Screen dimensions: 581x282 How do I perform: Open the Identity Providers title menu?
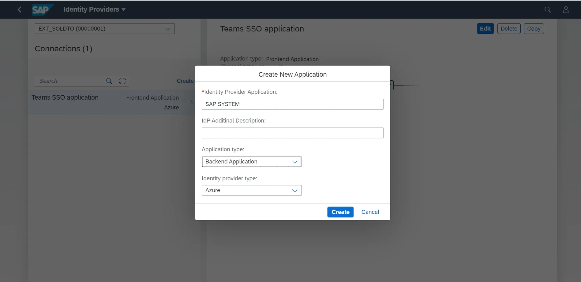[94, 9]
